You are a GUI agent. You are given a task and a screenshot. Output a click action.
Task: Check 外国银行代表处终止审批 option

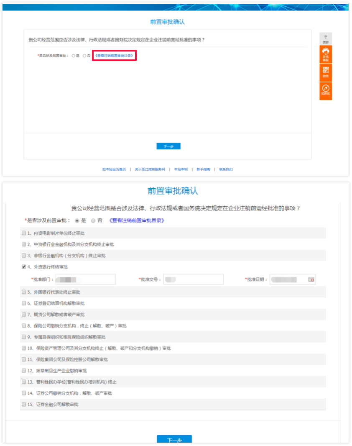[24, 292]
